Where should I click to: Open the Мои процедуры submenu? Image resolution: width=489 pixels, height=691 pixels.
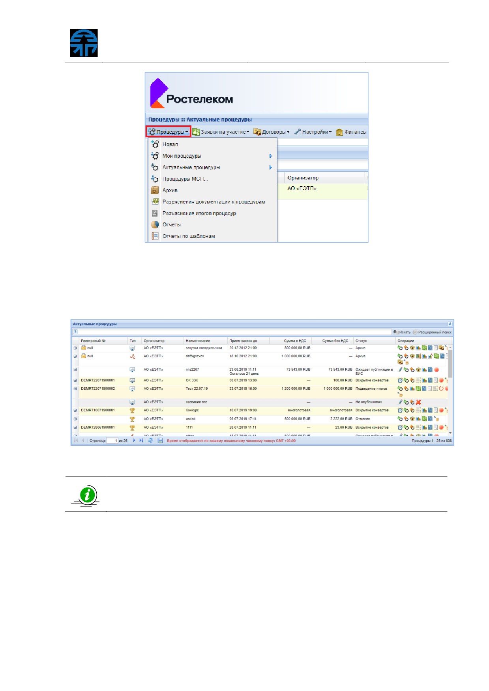tap(213, 156)
